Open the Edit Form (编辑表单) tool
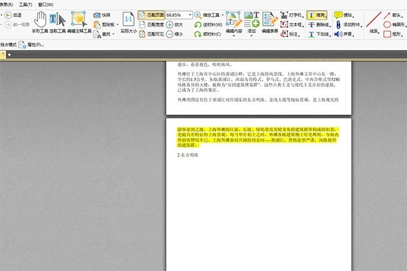 click(270, 23)
